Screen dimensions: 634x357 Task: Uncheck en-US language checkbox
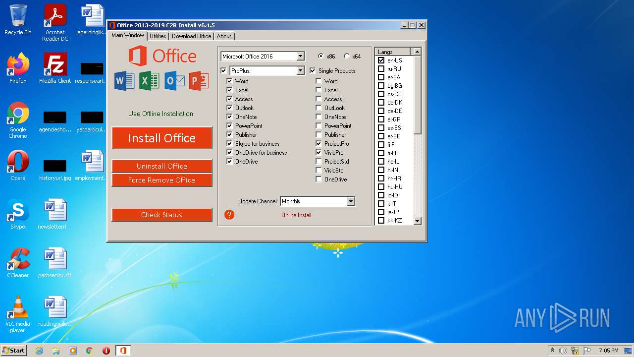point(381,60)
